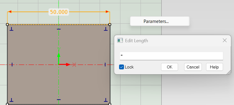Click the right orange dimension arrowhead
This screenshot has width=234, height=105.
pyautogui.click(x=108, y=12)
